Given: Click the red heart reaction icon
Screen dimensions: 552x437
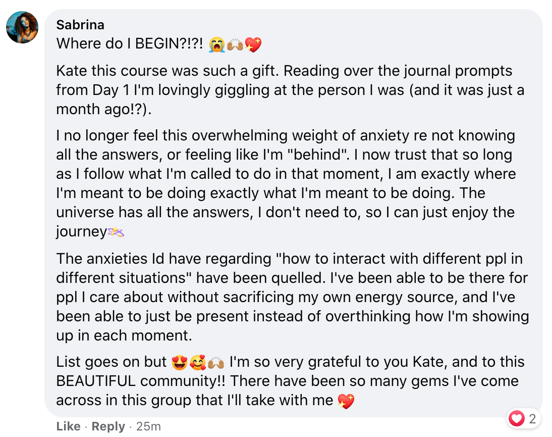Looking at the screenshot, I should click(x=517, y=418).
